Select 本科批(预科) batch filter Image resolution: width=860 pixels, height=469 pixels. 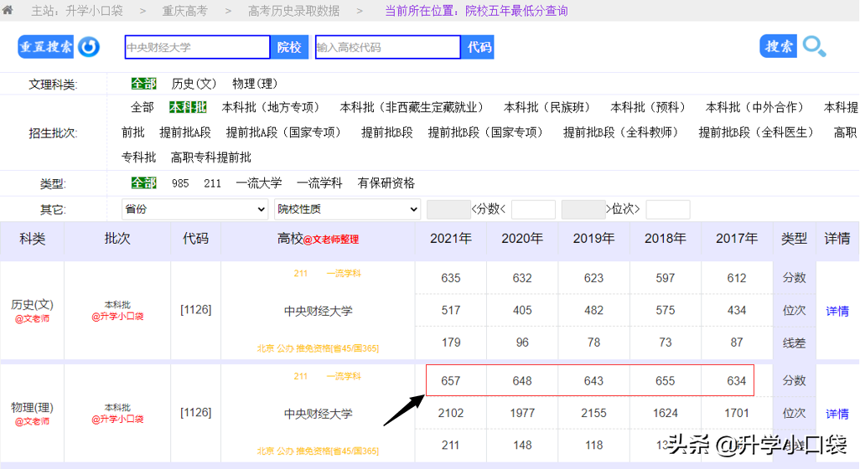(x=648, y=107)
